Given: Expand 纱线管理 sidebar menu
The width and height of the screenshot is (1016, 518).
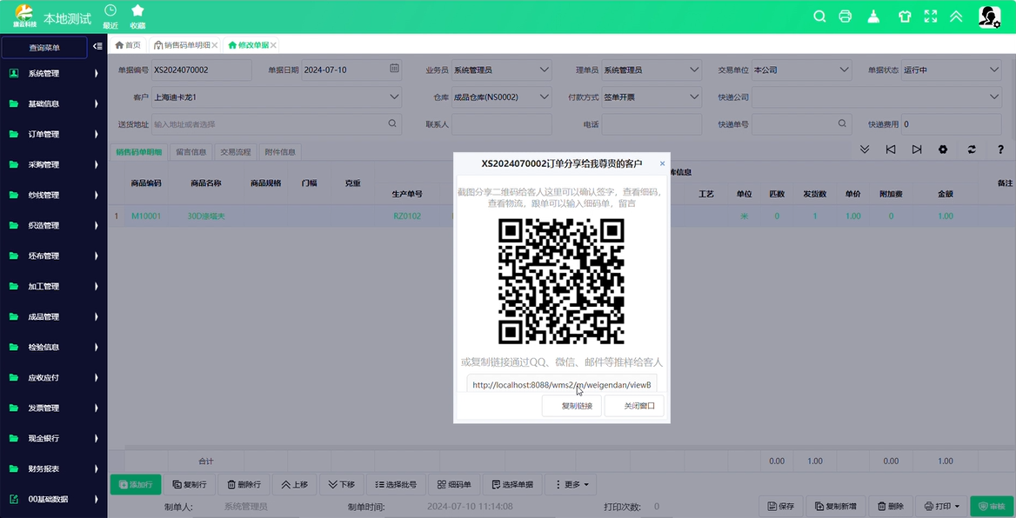Looking at the screenshot, I should [54, 195].
